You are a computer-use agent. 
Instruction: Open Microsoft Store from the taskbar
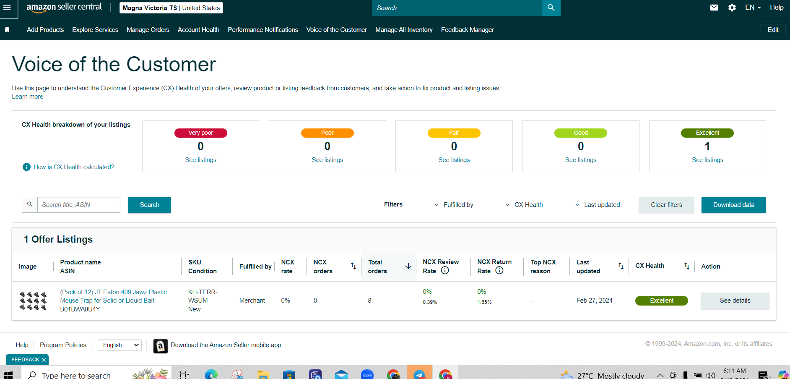289,374
